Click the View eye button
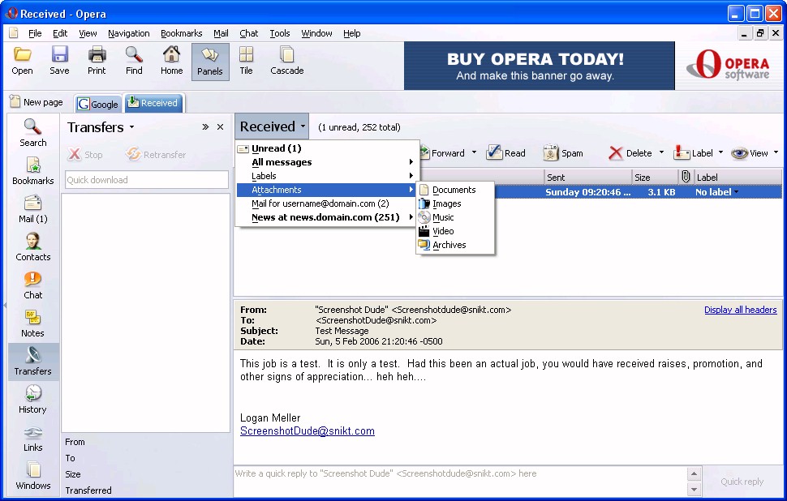This screenshot has width=787, height=501. [x=750, y=153]
